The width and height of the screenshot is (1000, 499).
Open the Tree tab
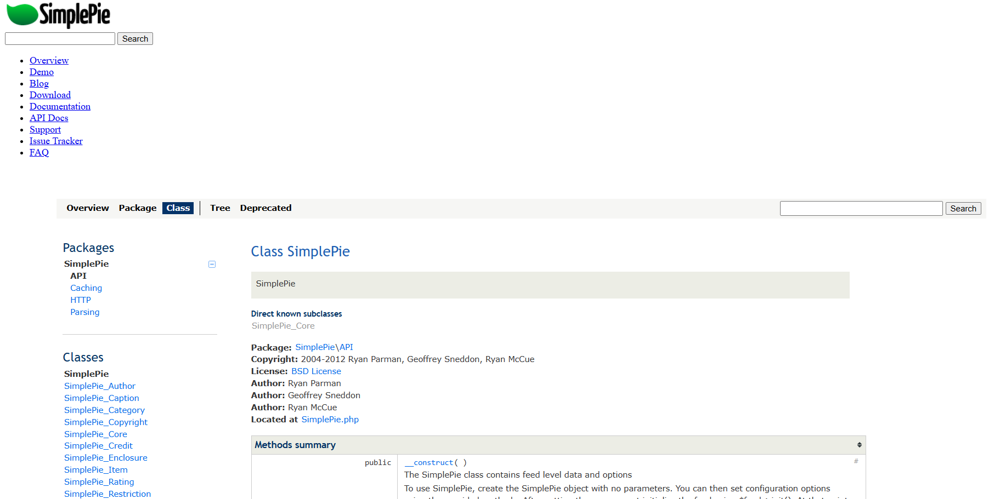[x=220, y=208]
